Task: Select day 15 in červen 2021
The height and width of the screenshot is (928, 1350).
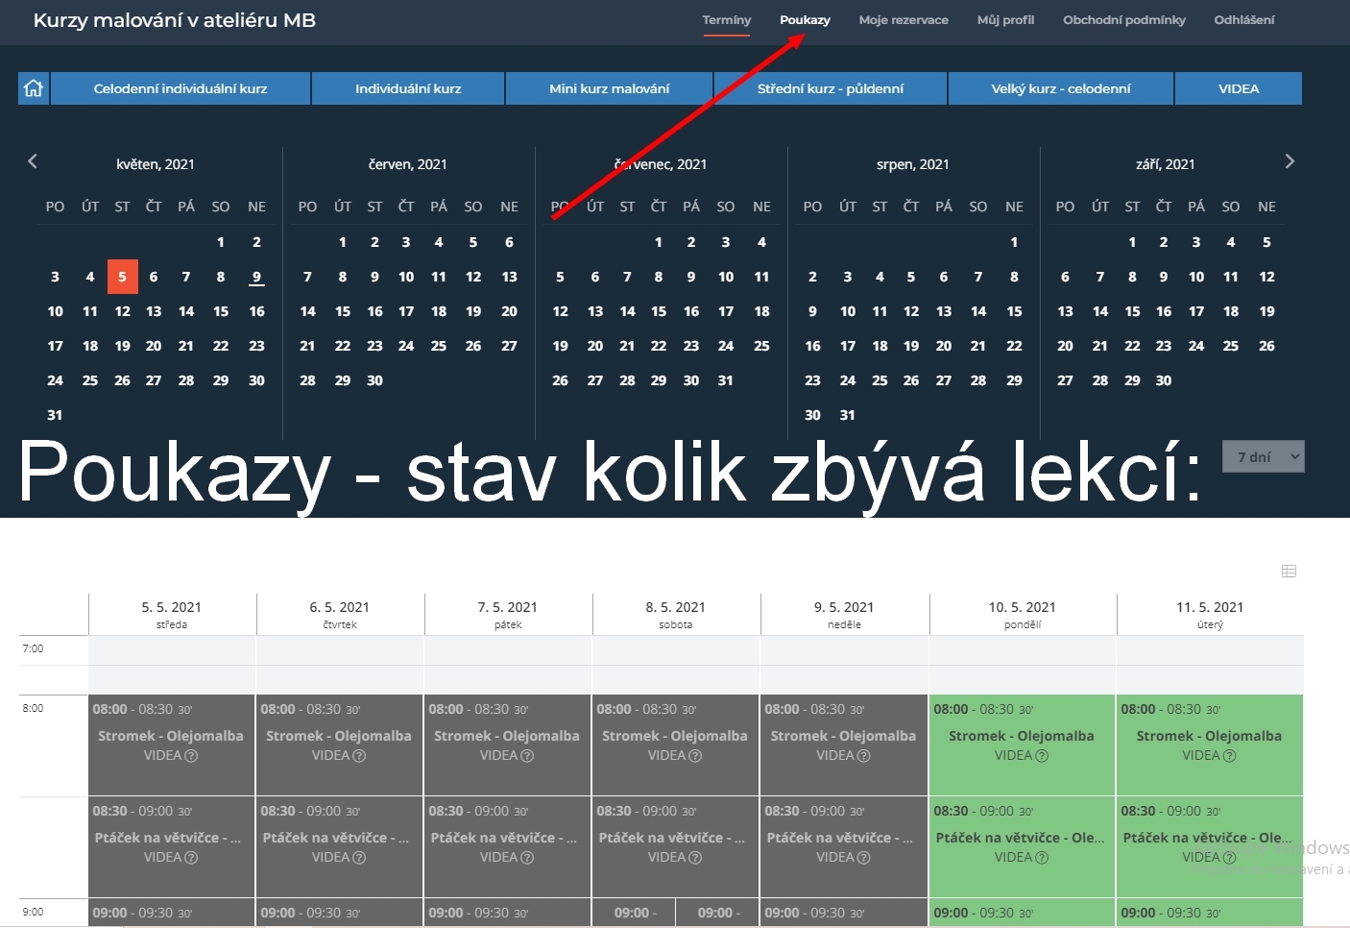Action: pos(343,311)
